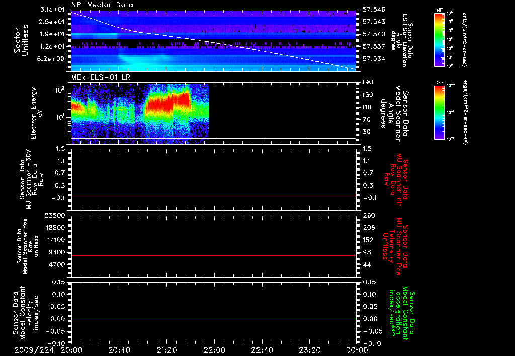The image size is (515, 356).
Task: Click the 57.546 sun elevation tick value
Action: [x=374, y=10]
